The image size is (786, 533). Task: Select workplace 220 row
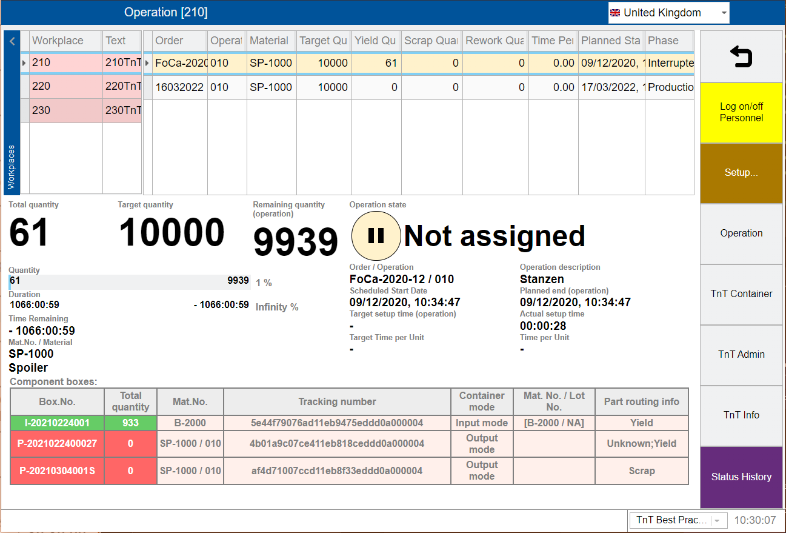pos(65,86)
